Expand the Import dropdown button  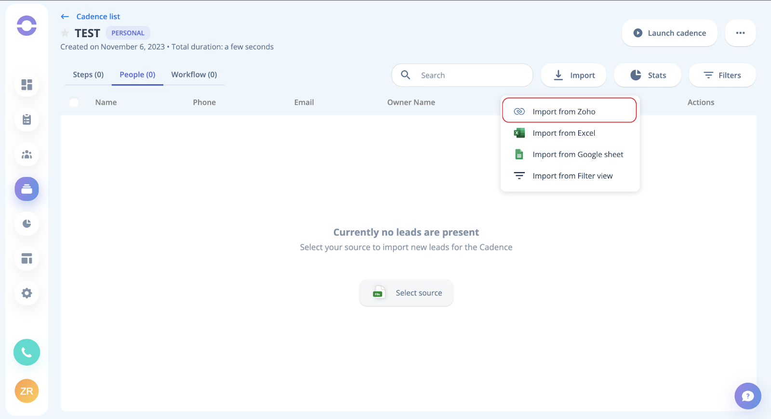pyautogui.click(x=573, y=76)
